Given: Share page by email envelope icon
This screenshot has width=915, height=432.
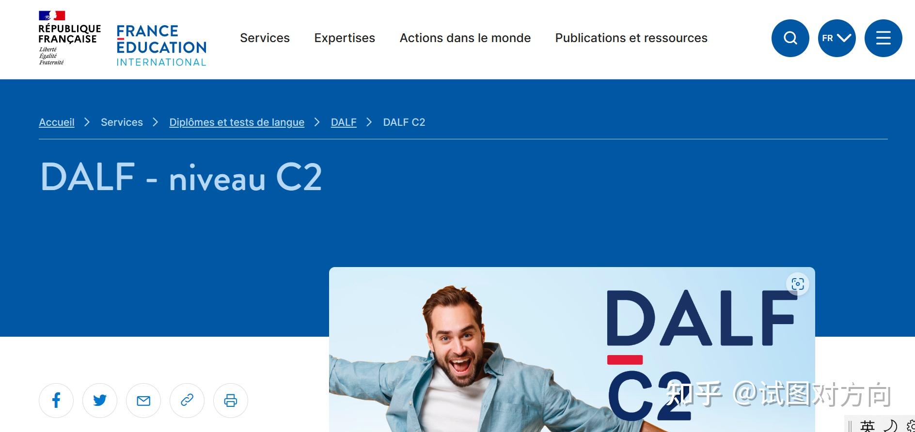Looking at the screenshot, I should coord(143,401).
